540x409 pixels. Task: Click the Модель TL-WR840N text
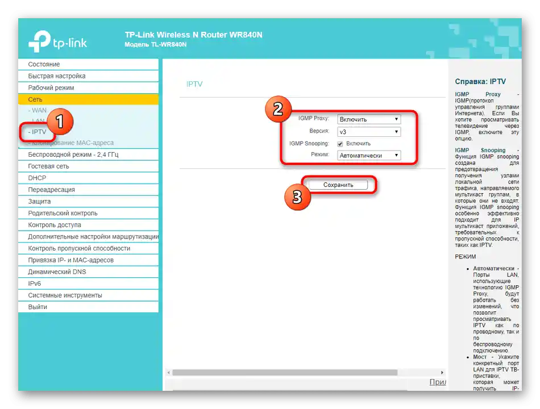point(155,44)
